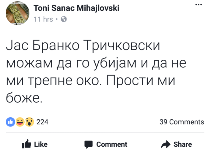This screenshot has width=208, height=155.
Task: Click the Comment text label
Action: [112, 144]
